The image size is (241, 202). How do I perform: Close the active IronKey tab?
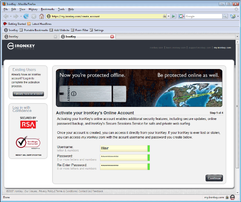point(112,37)
